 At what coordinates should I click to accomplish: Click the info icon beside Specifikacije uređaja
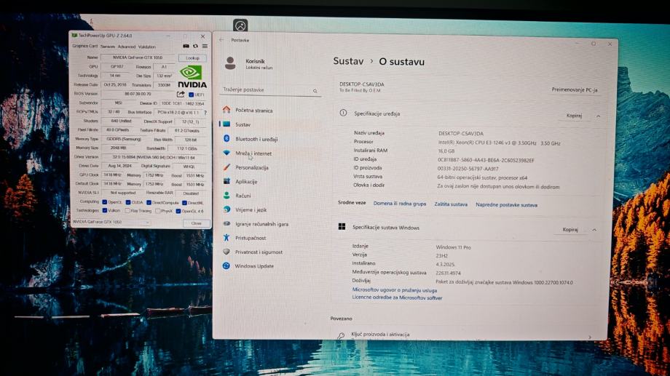pyautogui.click(x=343, y=113)
